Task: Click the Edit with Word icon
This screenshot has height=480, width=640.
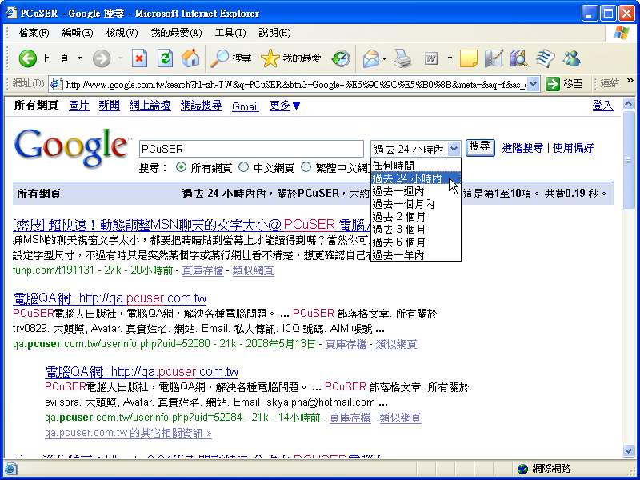Action: point(431,58)
